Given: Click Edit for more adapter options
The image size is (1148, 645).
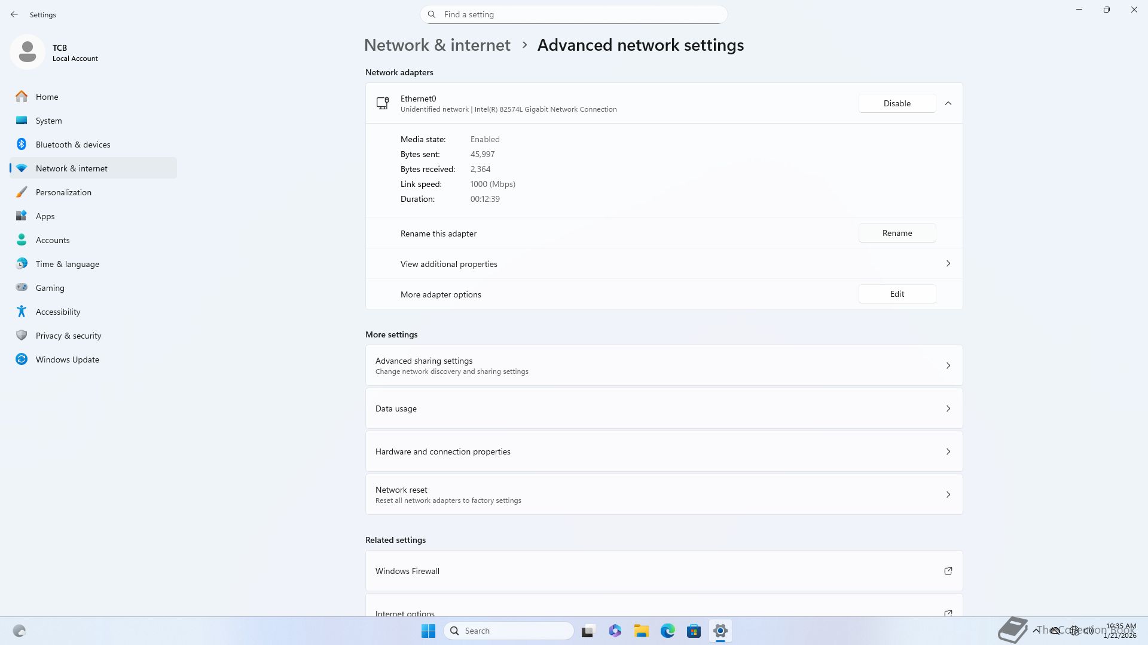Looking at the screenshot, I should (x=897, y=294).
